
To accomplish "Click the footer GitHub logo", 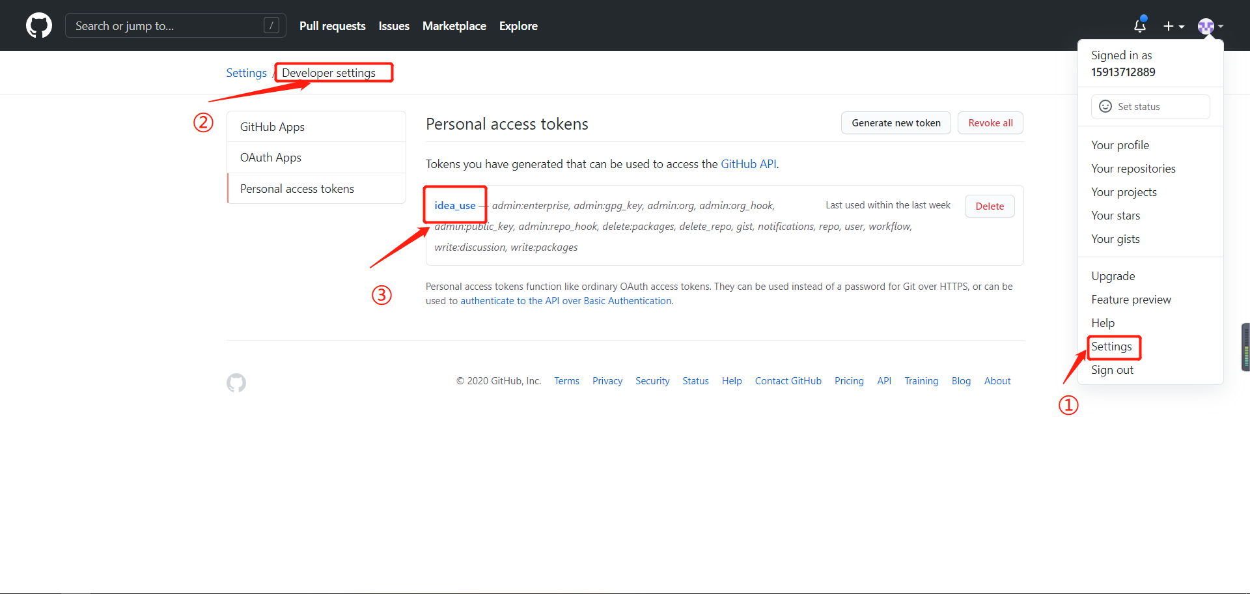I will (236, 382).
